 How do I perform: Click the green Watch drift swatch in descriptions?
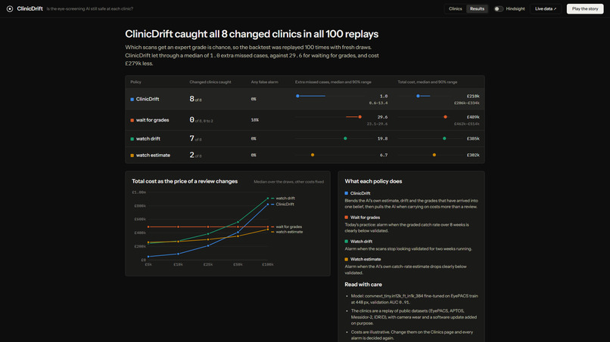[x=346, y=242]
